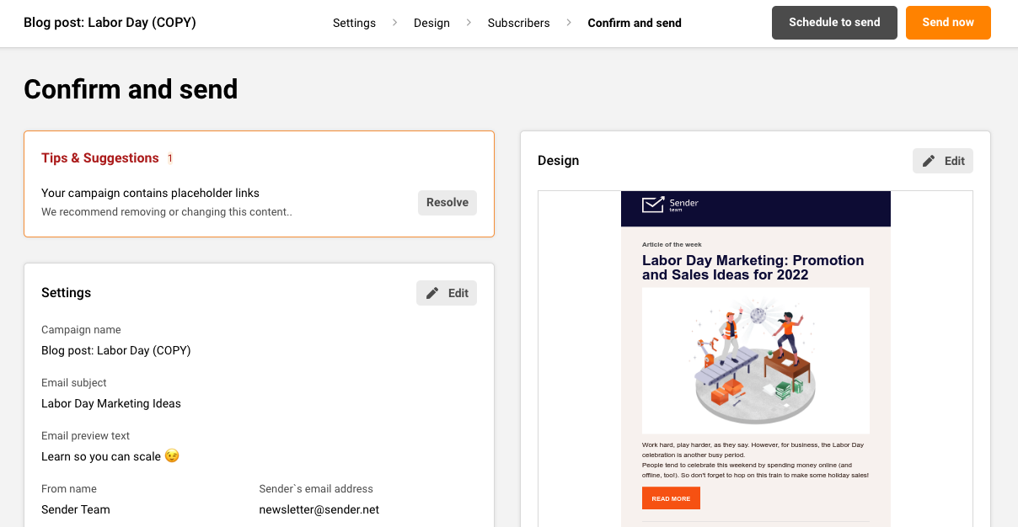Screen dimensions: 1018x527
Task: Click READ MORE in the email preview
Action: 671,498
